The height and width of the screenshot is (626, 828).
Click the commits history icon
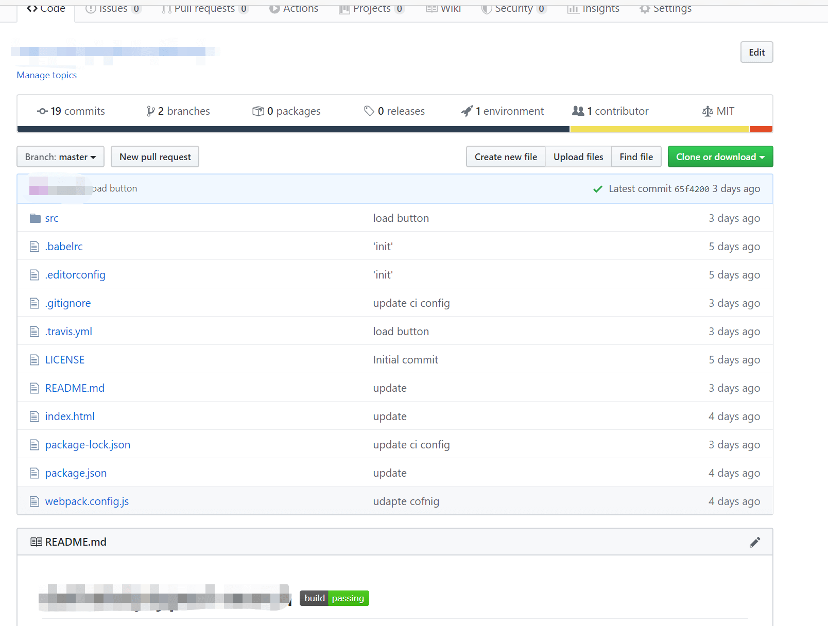42,111
